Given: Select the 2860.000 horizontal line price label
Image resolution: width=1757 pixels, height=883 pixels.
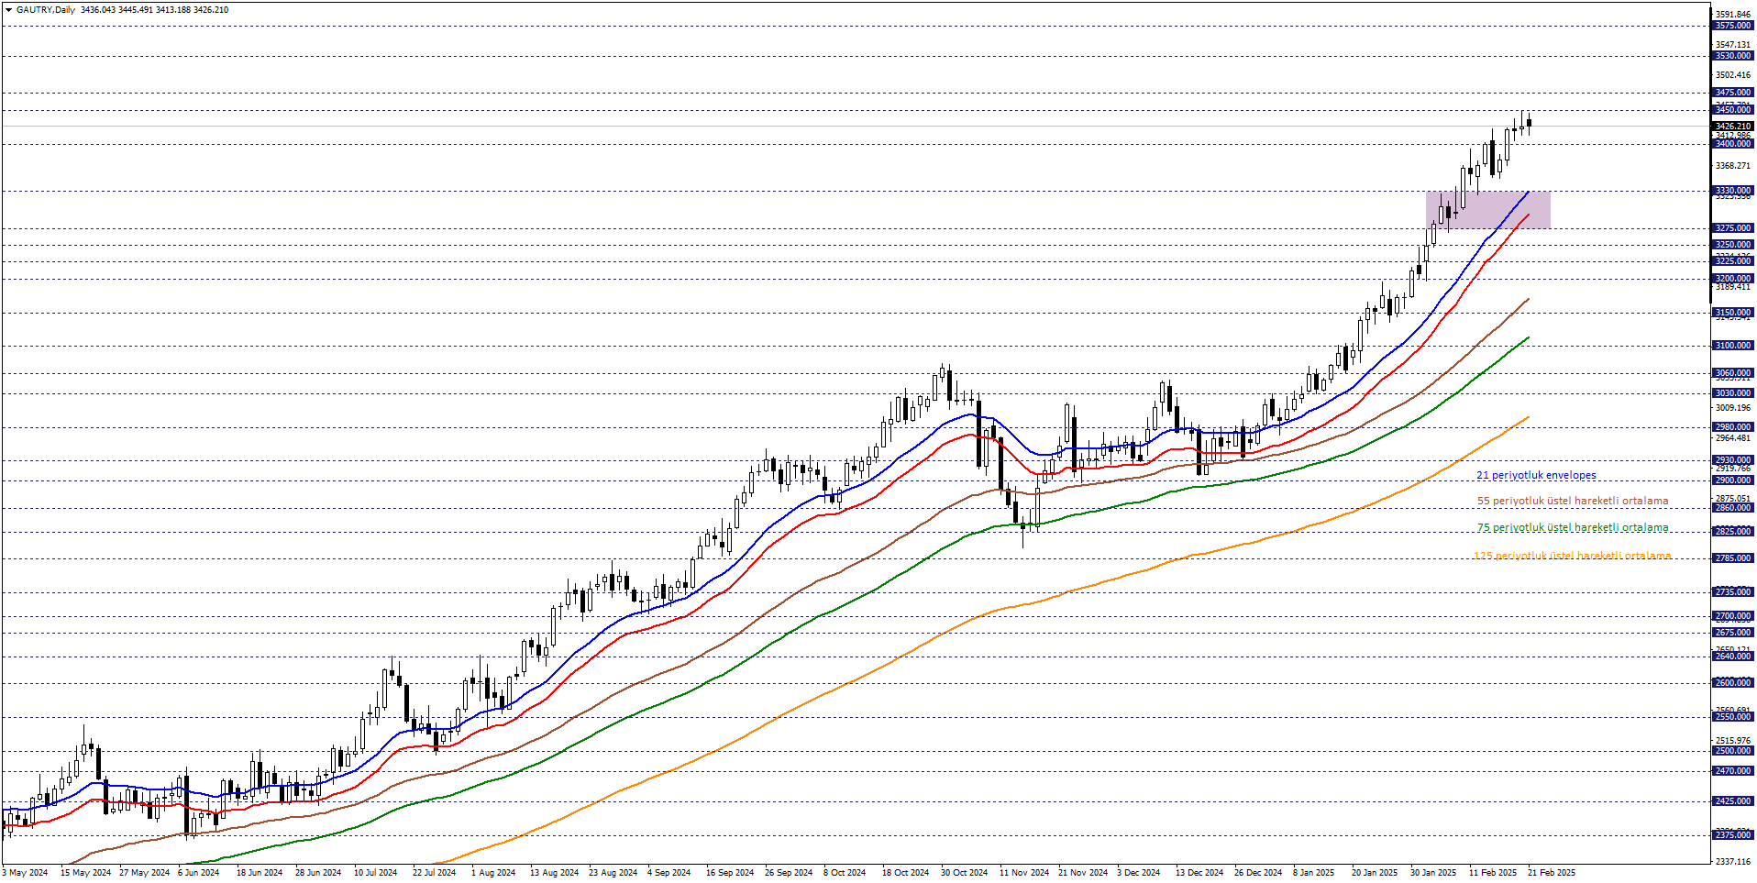Looking at the screenshot, I should coord(1733,508).
